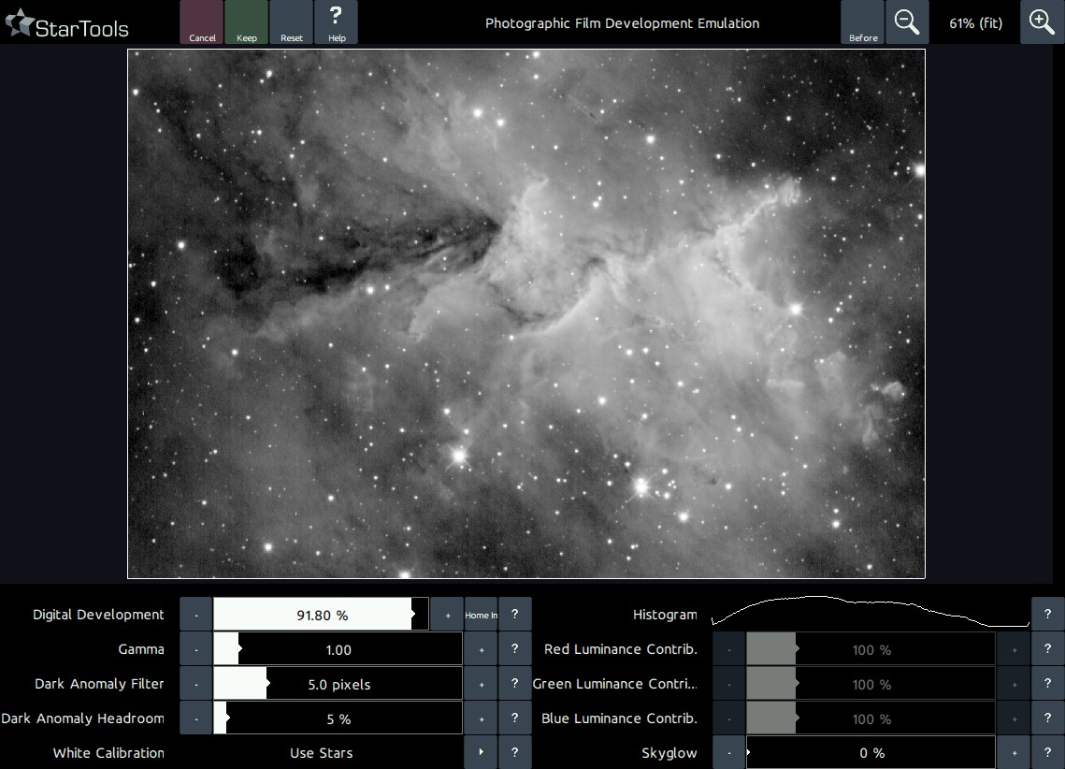This screenshot has width=1065, height=769.
Task: Open help for Digital Development
Action: coord(514,615)
